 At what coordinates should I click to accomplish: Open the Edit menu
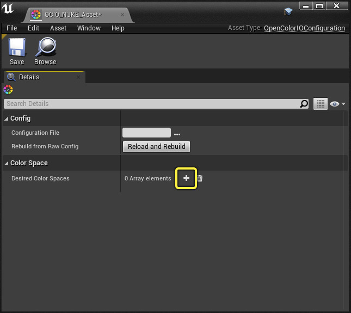[x=33, y=28]
